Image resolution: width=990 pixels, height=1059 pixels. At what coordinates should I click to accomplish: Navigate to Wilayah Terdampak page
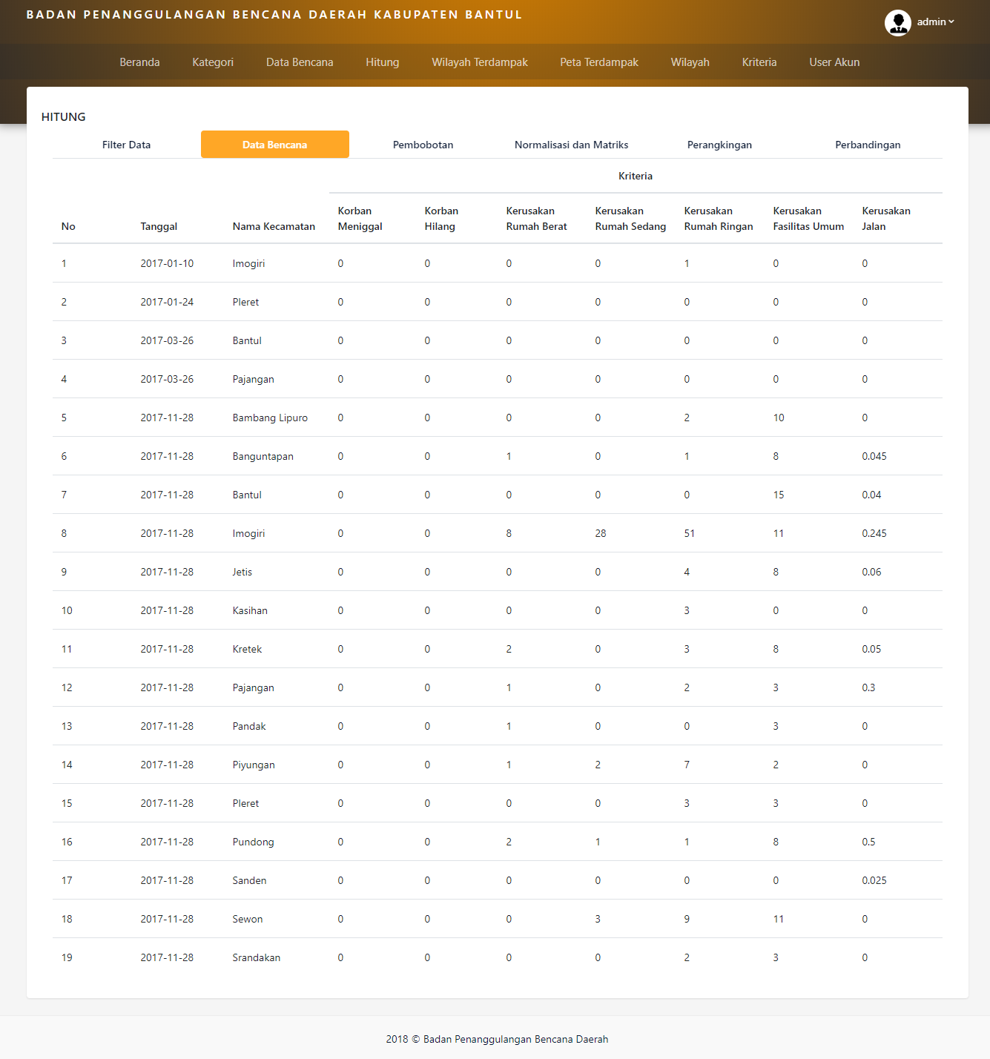click(x=480, y=62)
